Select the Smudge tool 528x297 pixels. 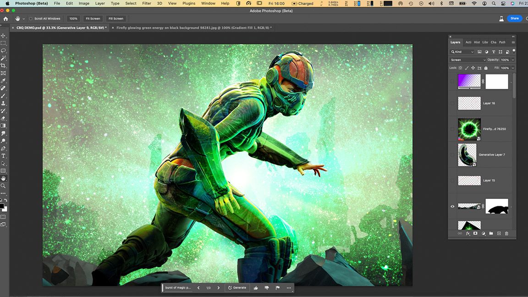3,133
